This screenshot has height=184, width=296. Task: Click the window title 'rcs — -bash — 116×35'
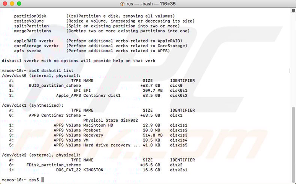[151, 4]
